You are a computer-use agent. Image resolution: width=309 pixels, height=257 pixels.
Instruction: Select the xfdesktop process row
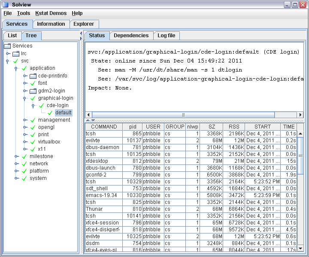(191, 161)
